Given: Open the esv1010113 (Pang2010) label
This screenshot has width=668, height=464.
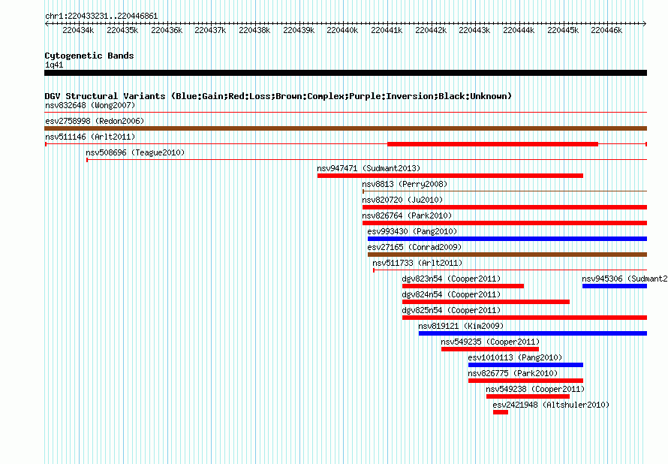Looking at the screenshot, I should tap(515, 357).
